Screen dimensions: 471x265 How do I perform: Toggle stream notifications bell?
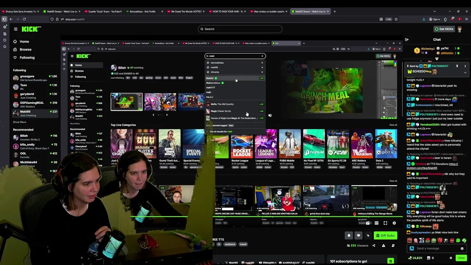349,236
